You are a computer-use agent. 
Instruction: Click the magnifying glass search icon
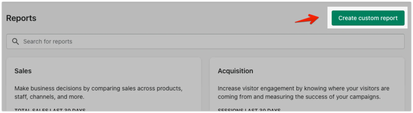point(15,41)
